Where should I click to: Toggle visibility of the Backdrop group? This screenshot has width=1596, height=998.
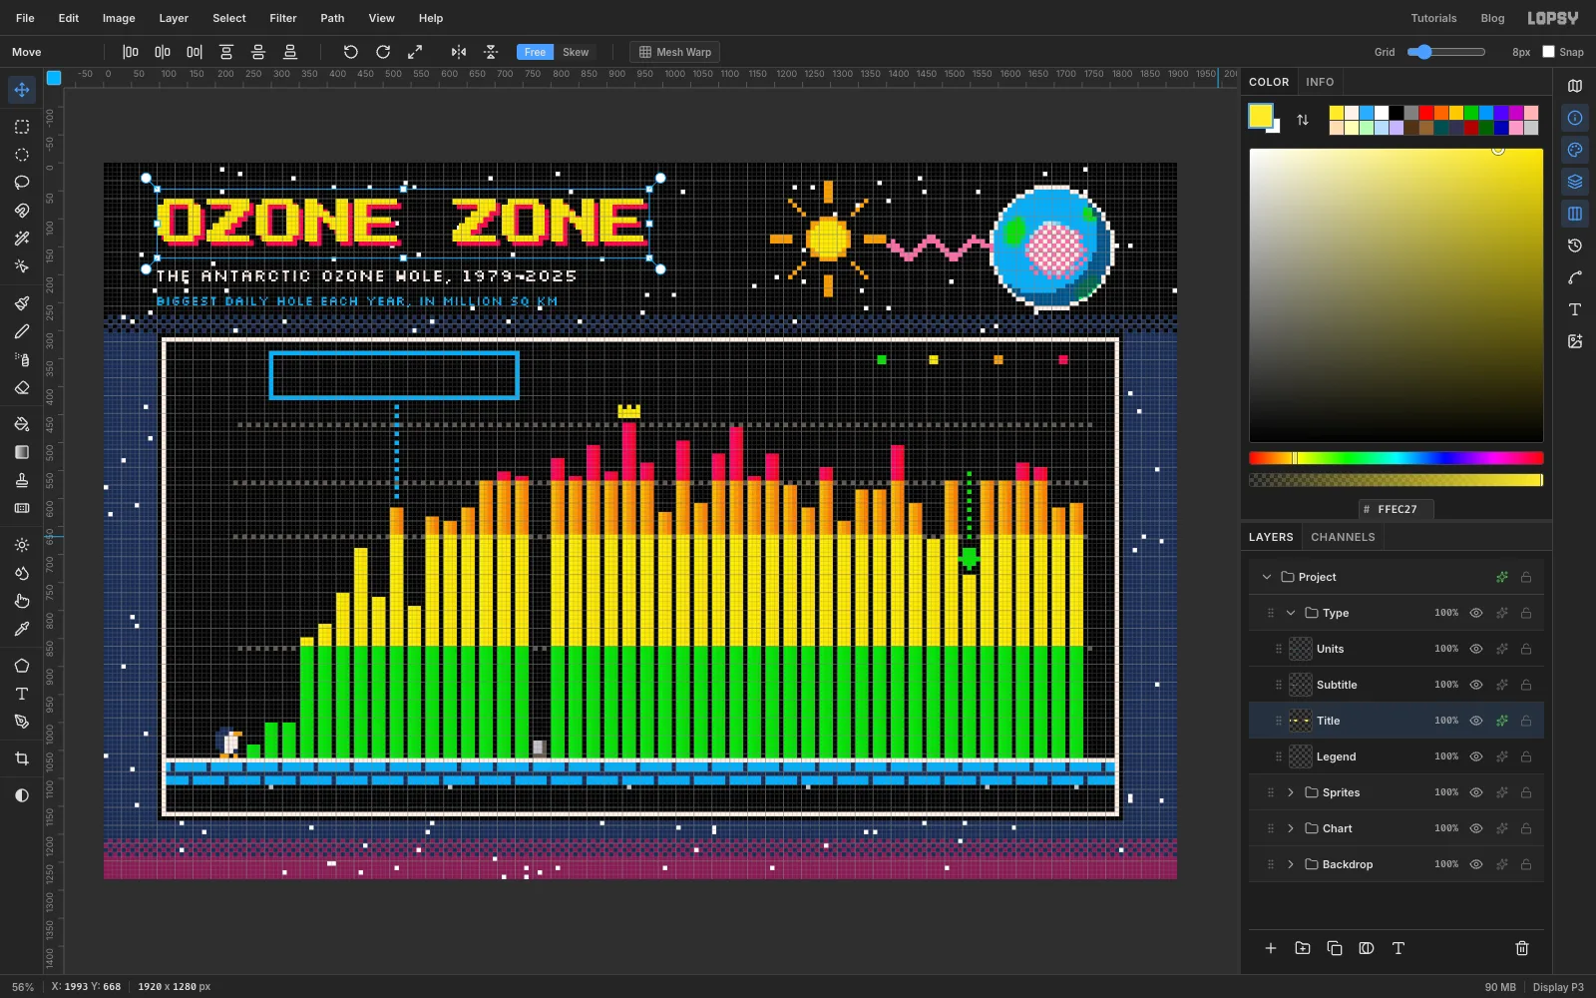pos(1476,864)
